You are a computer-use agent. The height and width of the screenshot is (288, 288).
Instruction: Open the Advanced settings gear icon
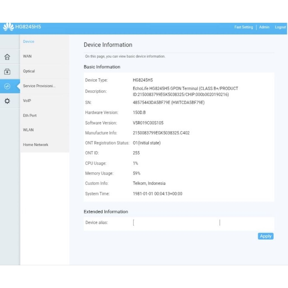(x=7, y=101)
